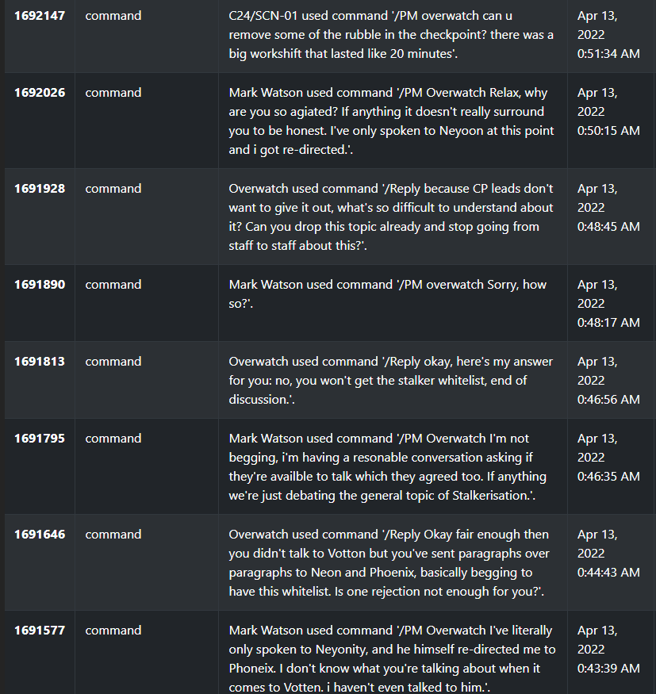The height and width of the screenshot is (694, 656).
Task: Click the 'I'm not begging' message text
Action: (x=388, y=467)
